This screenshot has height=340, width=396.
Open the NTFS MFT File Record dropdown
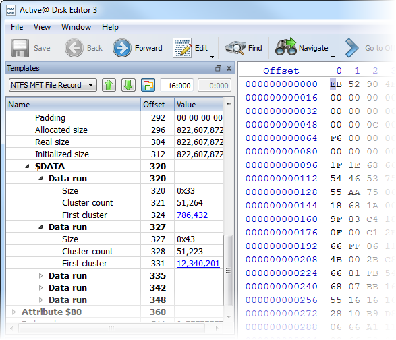pos(53,85)
